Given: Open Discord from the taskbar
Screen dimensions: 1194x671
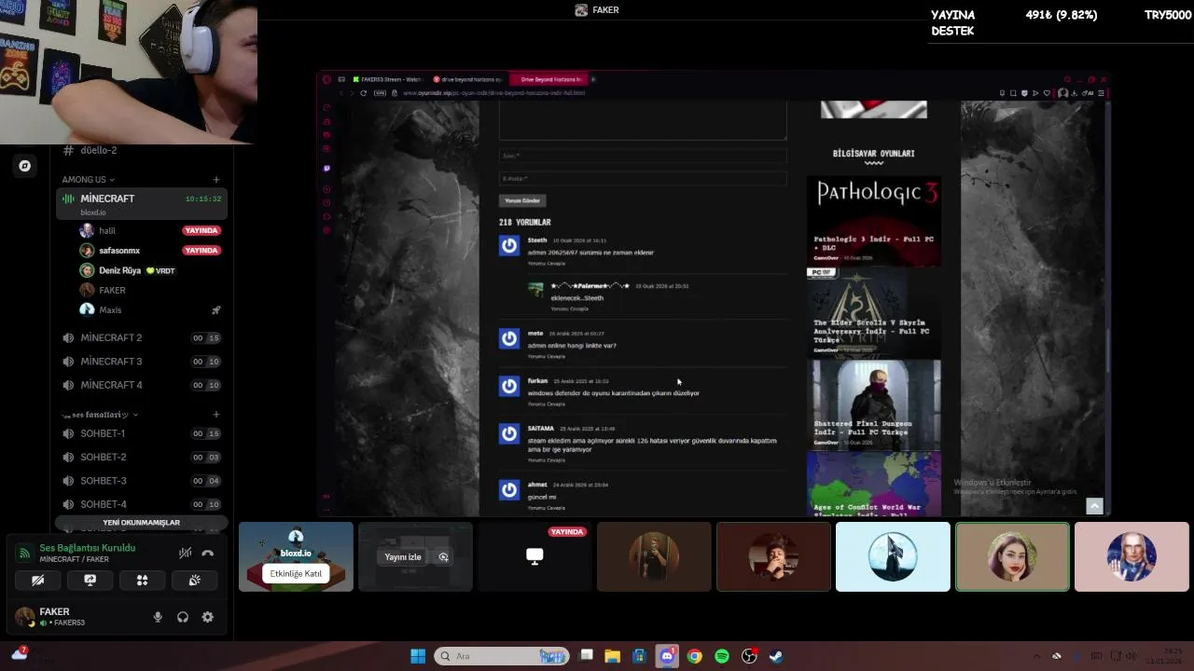Looking at the screenshot, I should coord(667,656).
